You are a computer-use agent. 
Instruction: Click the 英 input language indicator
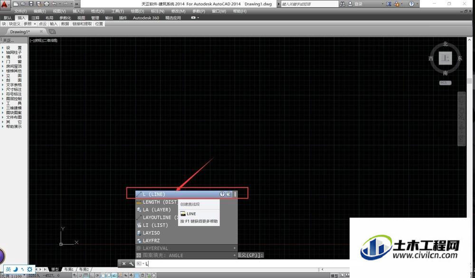[x=8, y=269]
